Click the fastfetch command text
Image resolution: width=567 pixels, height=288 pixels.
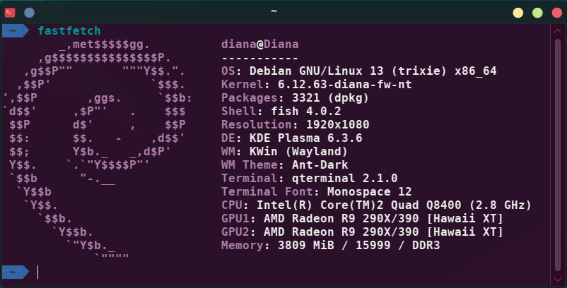pos(69,30)
